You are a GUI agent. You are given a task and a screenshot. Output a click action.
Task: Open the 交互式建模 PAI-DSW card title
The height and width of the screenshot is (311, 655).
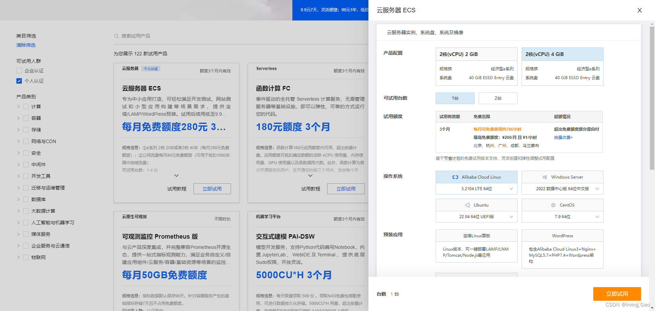coord(286,237)
